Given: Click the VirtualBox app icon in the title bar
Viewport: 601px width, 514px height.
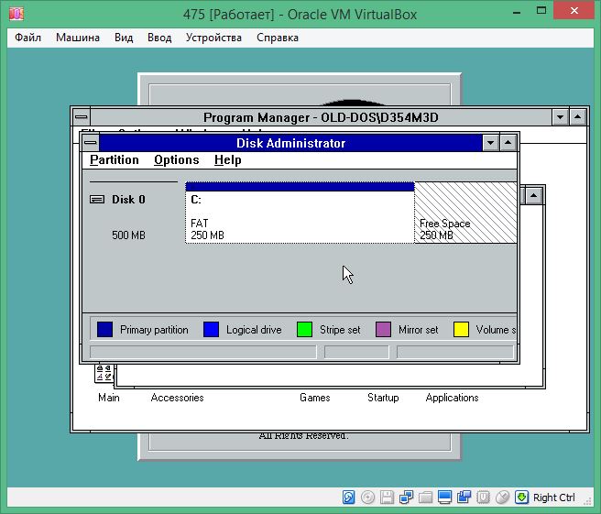Looking at the screenshot, I should 16,14.
